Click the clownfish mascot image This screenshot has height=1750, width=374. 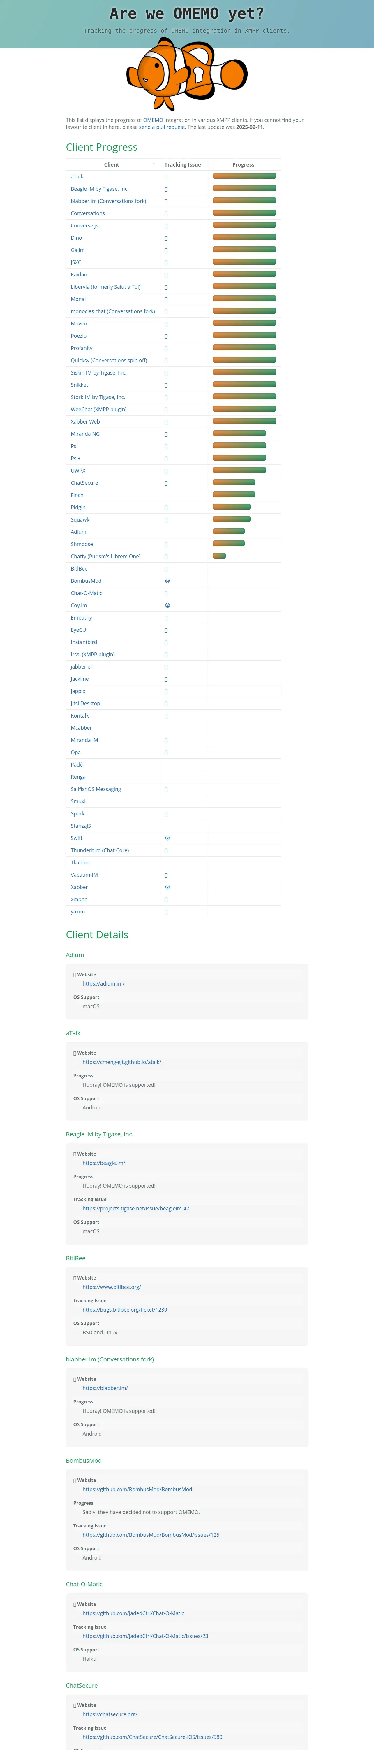[x=187, y=74]
